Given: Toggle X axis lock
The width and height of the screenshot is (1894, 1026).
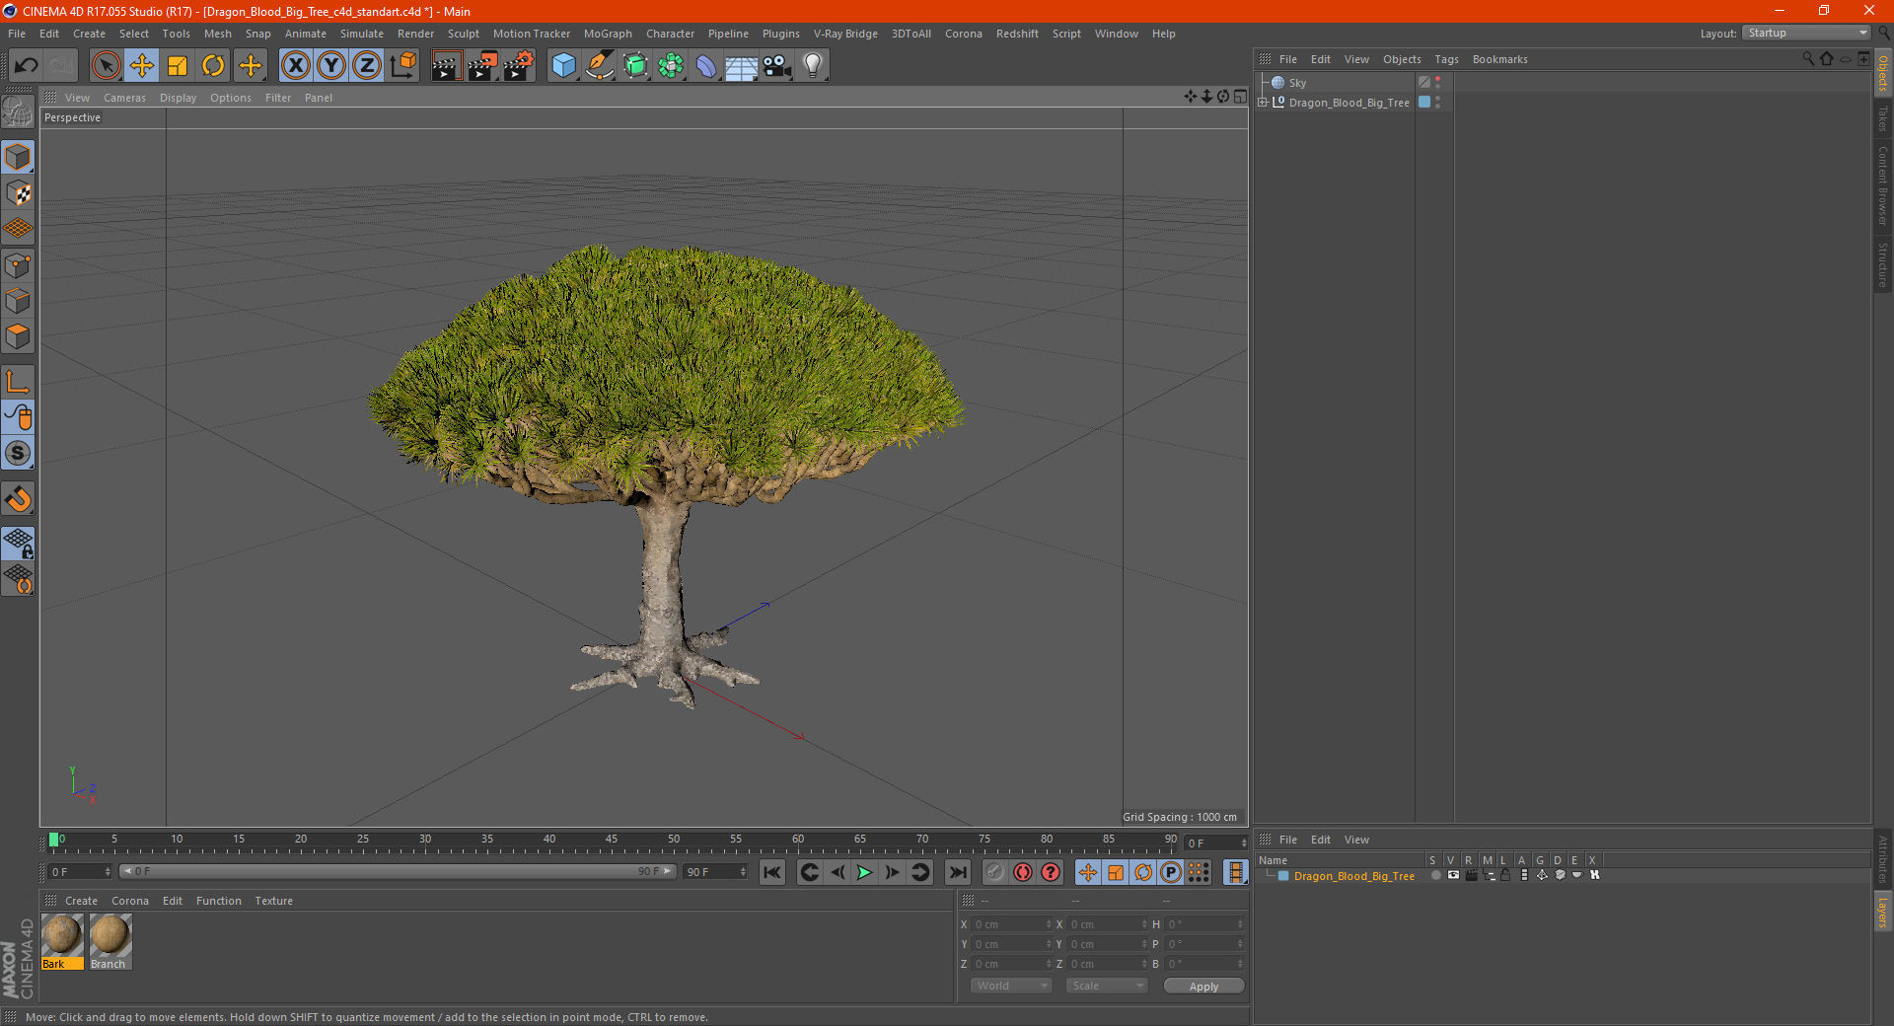Looking at the screenshot, I should point(295,66).
